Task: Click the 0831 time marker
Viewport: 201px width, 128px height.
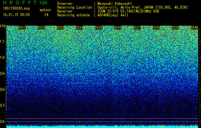Action: 22,28
